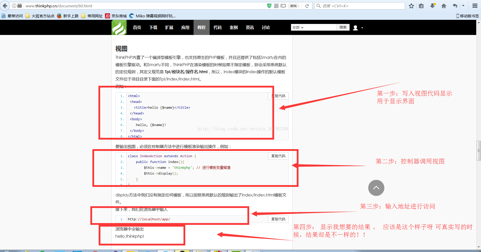Open the user account avatar menu
This screenshot has width=481, height=252.
point(355,28)
